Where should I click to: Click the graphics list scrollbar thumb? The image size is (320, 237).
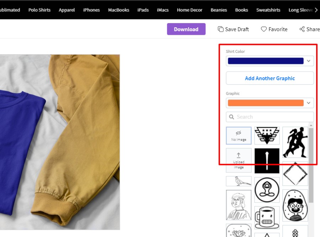[311, 165]
